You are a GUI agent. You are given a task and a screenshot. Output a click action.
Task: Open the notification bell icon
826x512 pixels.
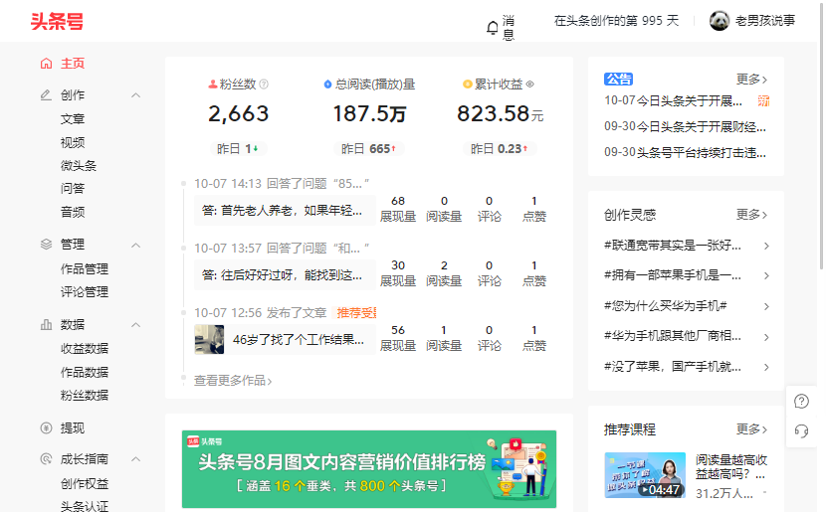click(x=492, y=28)
